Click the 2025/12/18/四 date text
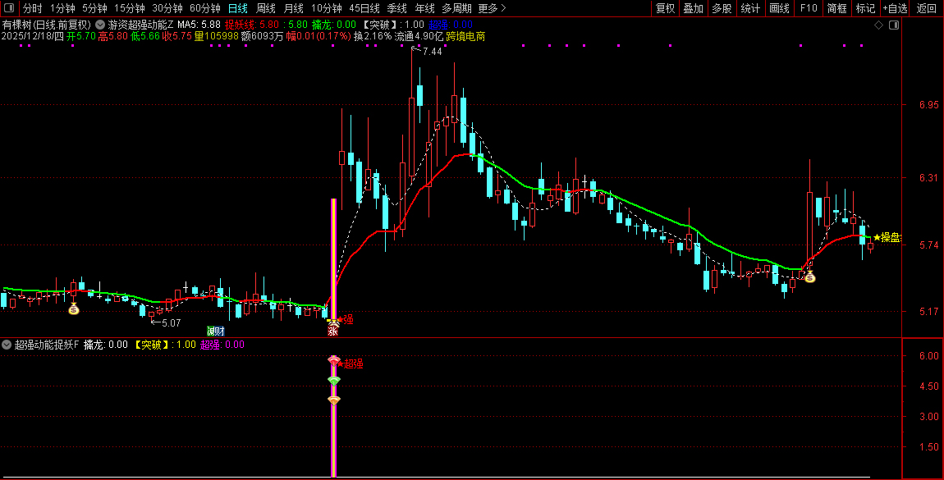The width and height of the screenshot is (944, 480). click(33, 37)
